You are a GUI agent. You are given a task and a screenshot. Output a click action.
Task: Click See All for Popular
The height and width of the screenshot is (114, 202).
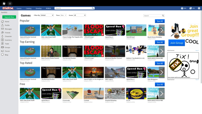[160, 21]
